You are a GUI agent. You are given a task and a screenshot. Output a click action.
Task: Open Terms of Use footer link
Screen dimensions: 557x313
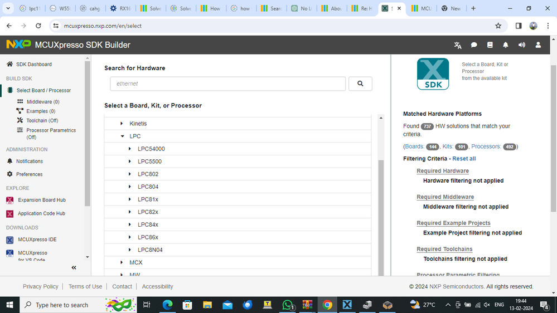pyautogui.click(x=85, y=286)
